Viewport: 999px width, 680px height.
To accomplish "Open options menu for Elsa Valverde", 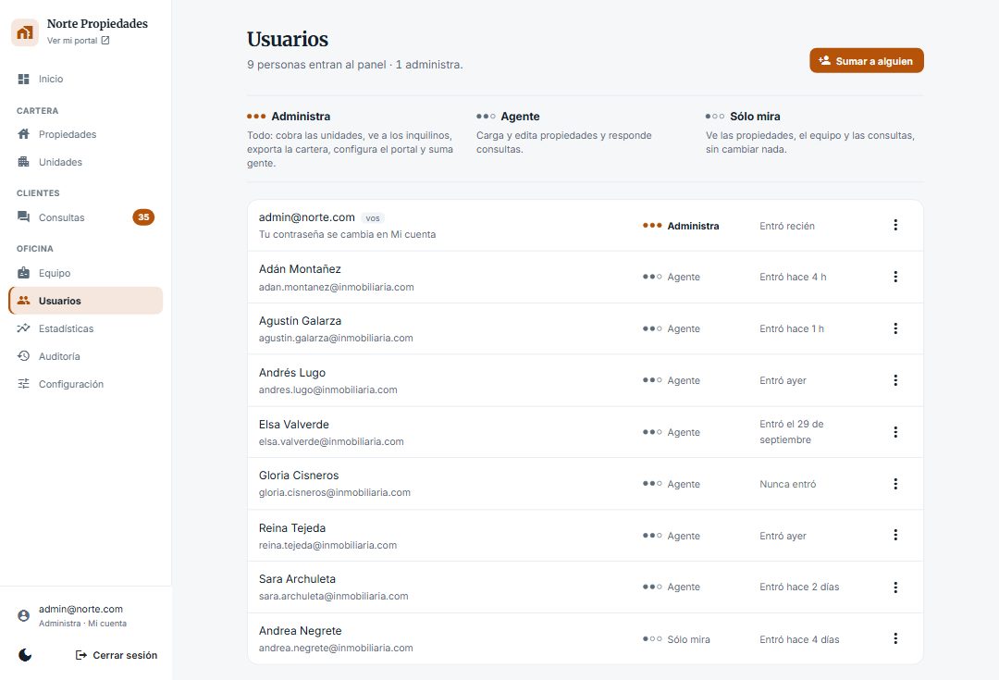I will [x=895, y=432].
